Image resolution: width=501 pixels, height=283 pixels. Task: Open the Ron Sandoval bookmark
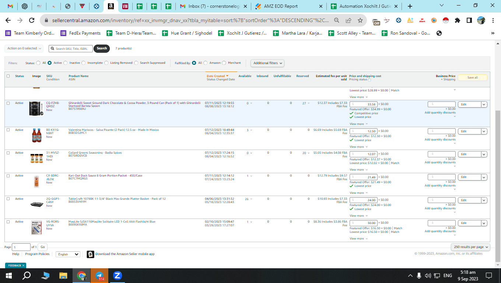(x=406, y=33)
